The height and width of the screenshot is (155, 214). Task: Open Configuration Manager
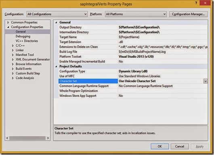click(x=188, y=14)
